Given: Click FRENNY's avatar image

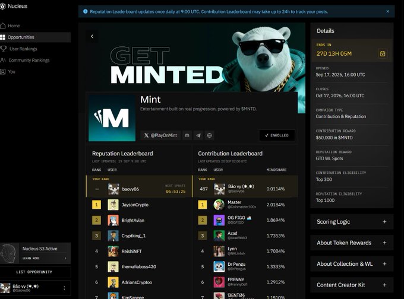Looking at the screenshot, I should coord(219,282).
